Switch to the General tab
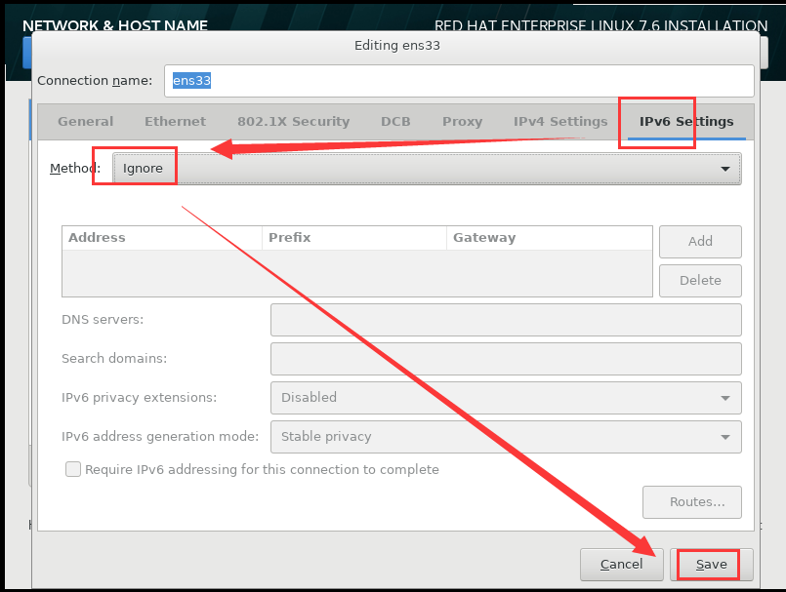 coord(84,121)
